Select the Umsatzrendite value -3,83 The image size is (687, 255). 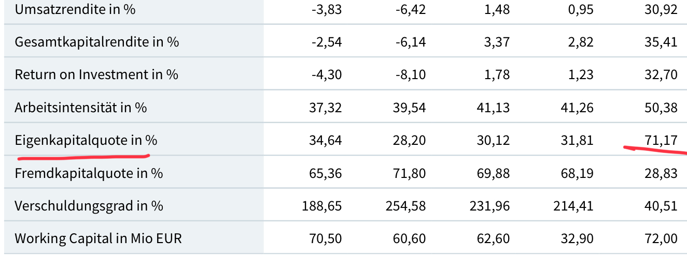(327, 9)
